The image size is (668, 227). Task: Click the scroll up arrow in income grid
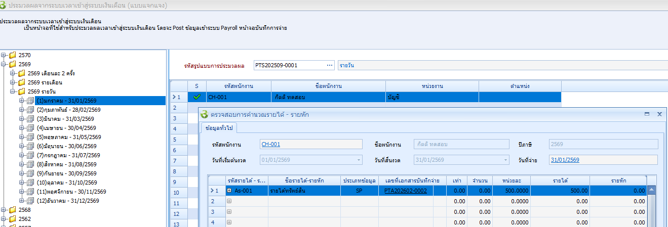point(652,190)
